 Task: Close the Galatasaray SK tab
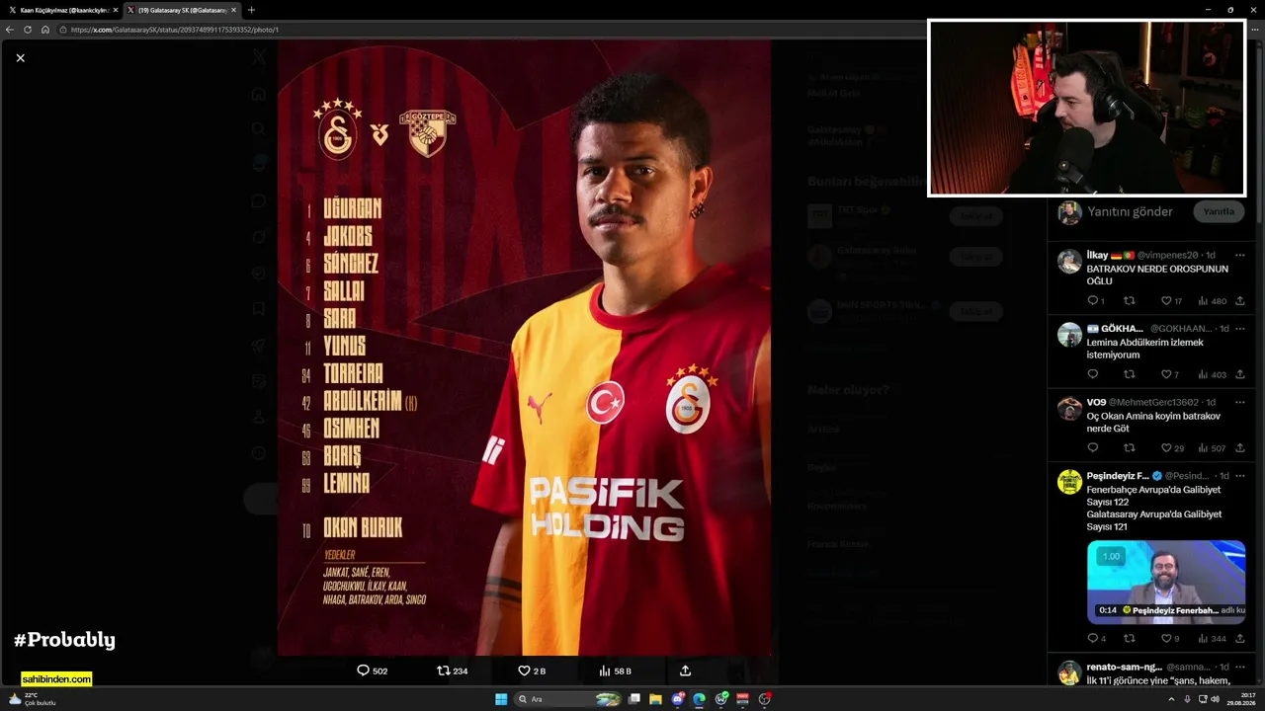[233, 10]
